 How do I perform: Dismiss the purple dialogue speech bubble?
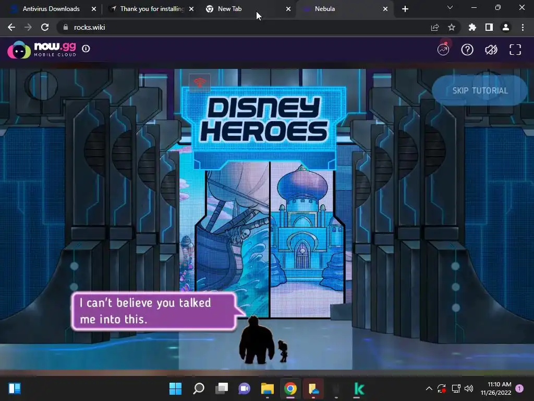pyautogui.click(x=154, y=311)
